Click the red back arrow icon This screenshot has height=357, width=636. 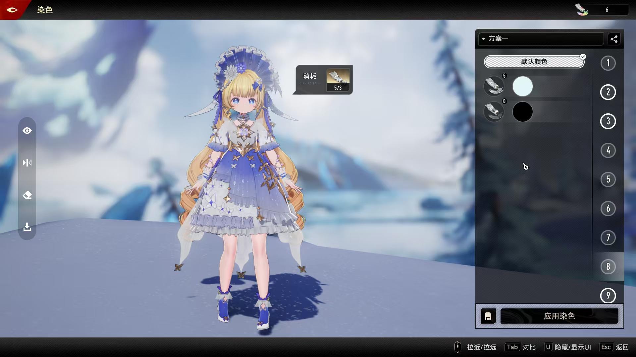click(12, 10)
